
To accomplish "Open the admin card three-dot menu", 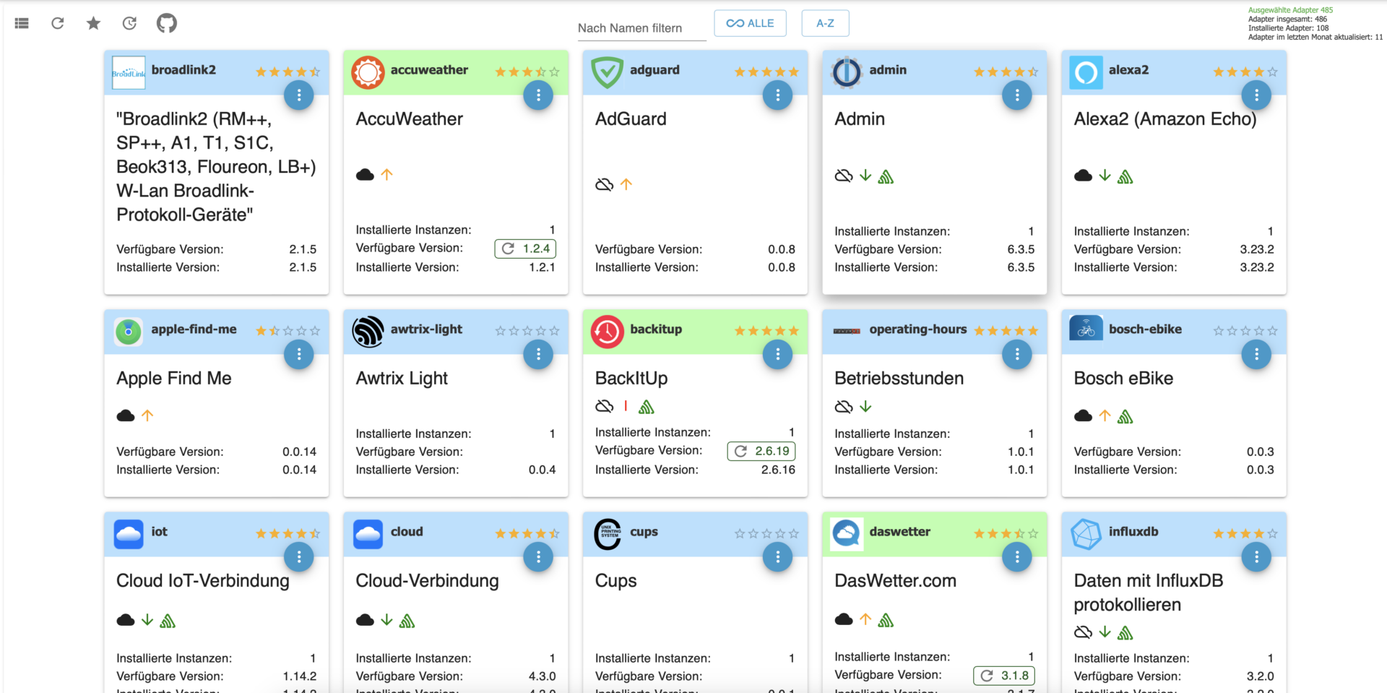I will [x=1017, y=95].
